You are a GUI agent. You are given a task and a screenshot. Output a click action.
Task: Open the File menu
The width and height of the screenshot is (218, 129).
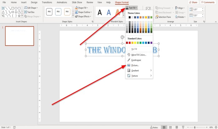tap(4, 2)
